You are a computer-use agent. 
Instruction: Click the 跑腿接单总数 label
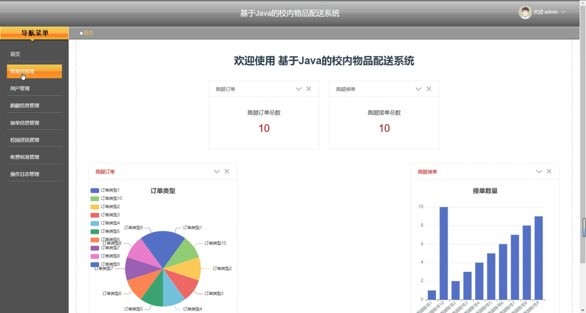coord(384,113)
